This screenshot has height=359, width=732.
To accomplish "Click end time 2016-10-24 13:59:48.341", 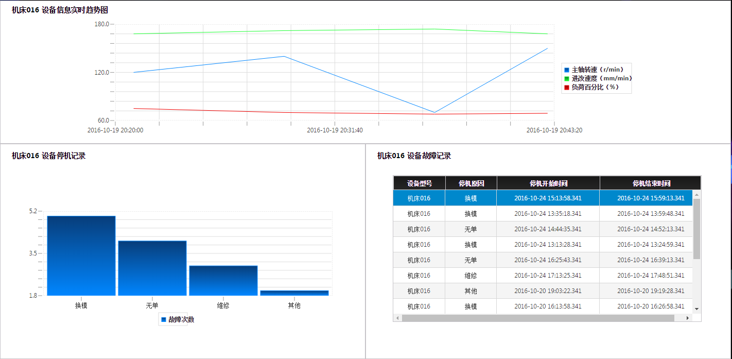I will point(651,214).
